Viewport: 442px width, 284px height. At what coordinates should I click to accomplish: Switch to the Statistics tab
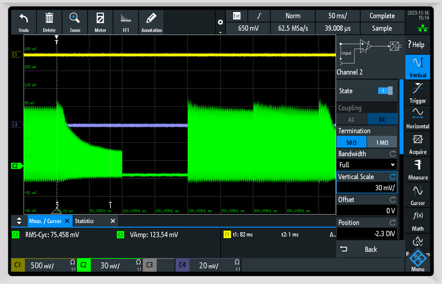pyautogui.click(x=84, y=221)
